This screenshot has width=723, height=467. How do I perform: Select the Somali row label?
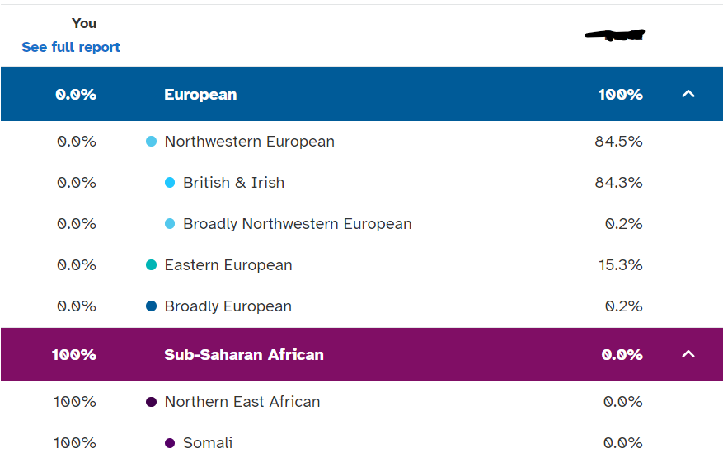click(x=208, y=443)
